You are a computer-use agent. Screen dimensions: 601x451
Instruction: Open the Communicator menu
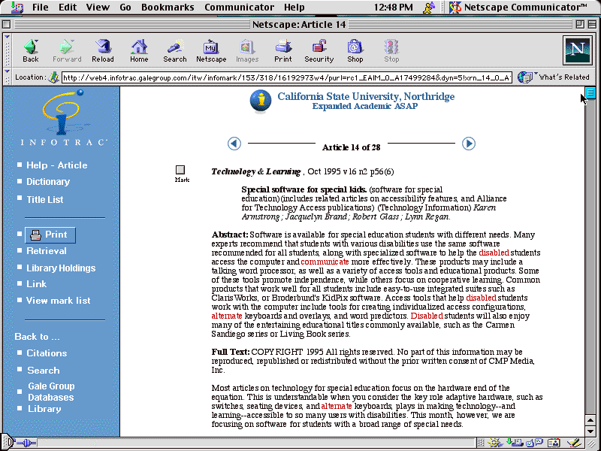[x=239, y=8]
